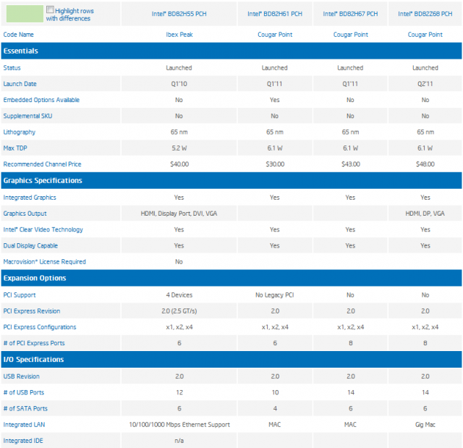Click the 2.0 (2.5 GT/s) cell
Viewport: 463px width, 448px height.
pos(179,311)
